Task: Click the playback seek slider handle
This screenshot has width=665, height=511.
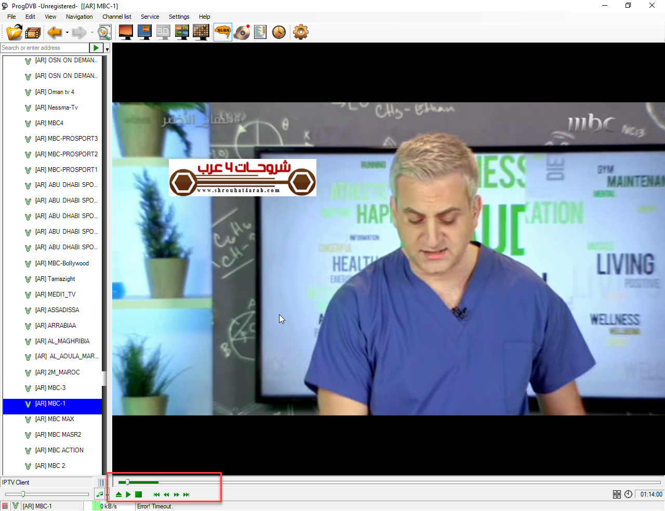Action: 128,482
